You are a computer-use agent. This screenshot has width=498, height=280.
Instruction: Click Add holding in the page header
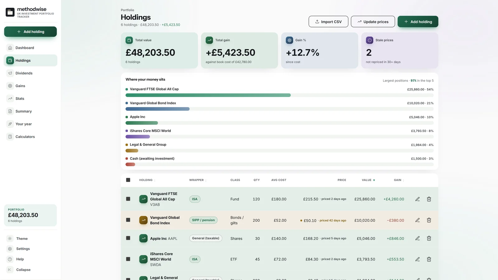pos(418,22)
